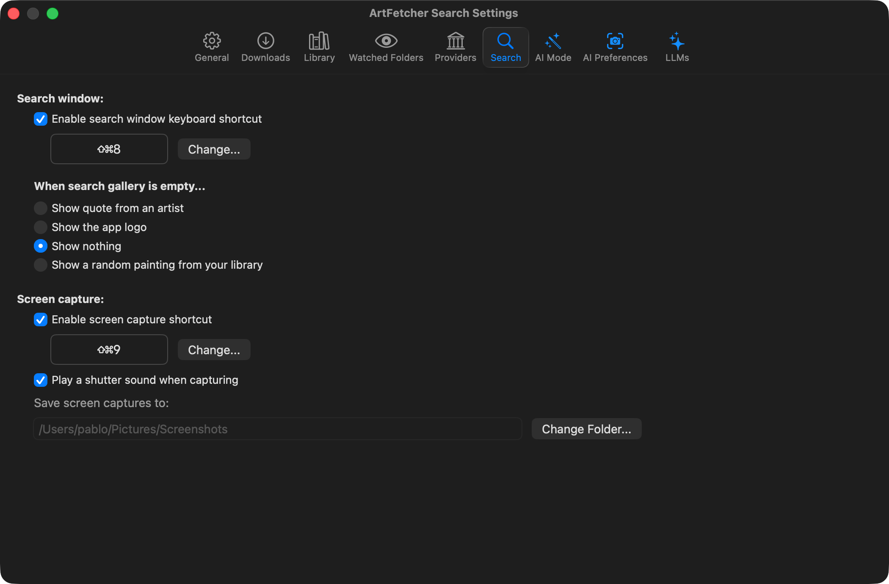Select the Search magnifier icon tab

tap(505, 47)
